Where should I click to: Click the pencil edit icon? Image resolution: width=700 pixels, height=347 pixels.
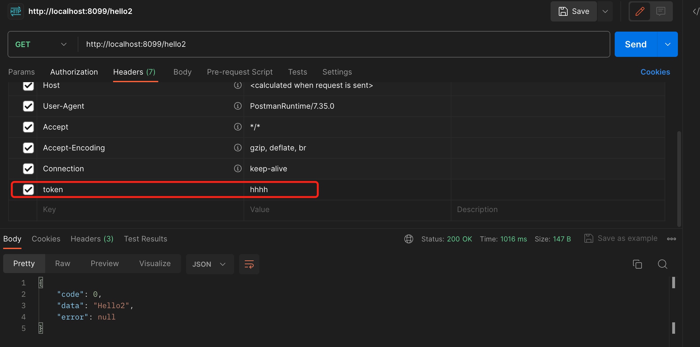click(640, 11)
